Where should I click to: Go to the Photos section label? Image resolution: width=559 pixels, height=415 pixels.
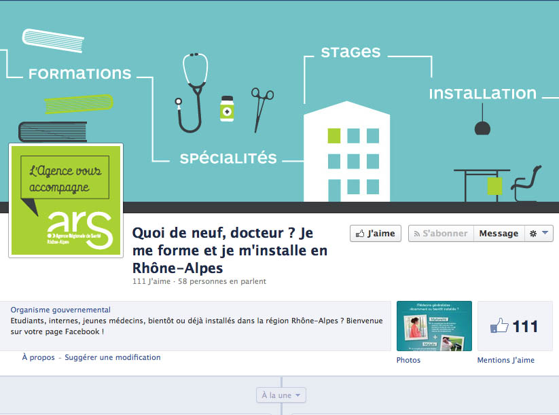point(408,360)
